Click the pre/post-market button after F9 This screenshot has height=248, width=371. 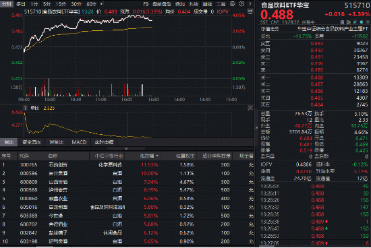(162, 4)
